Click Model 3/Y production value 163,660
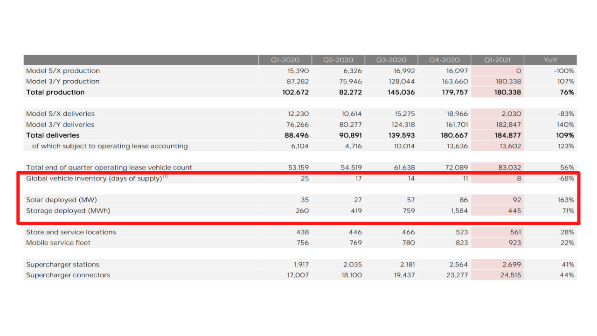 pos(456,82)
